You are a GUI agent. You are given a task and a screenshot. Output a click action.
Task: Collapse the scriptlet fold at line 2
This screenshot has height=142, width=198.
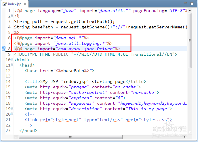click(x=12, y=16)
